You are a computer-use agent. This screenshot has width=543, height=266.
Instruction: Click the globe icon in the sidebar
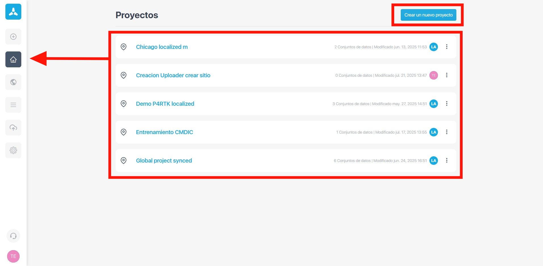coord(13,82)
